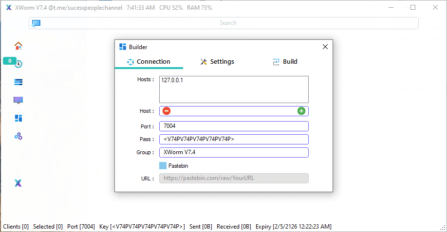The image size is (447, 232).
Task: Click the Expiry date in the status bar
Action: [293, 227]
